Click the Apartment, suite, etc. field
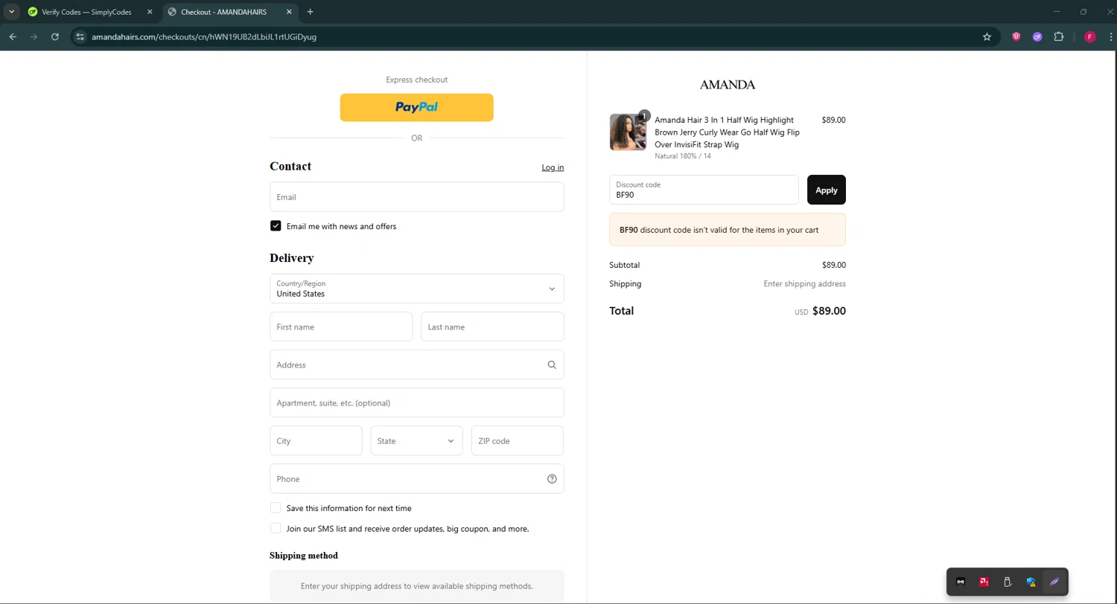This screenshot has width=1117, height=604. (417, 403)
